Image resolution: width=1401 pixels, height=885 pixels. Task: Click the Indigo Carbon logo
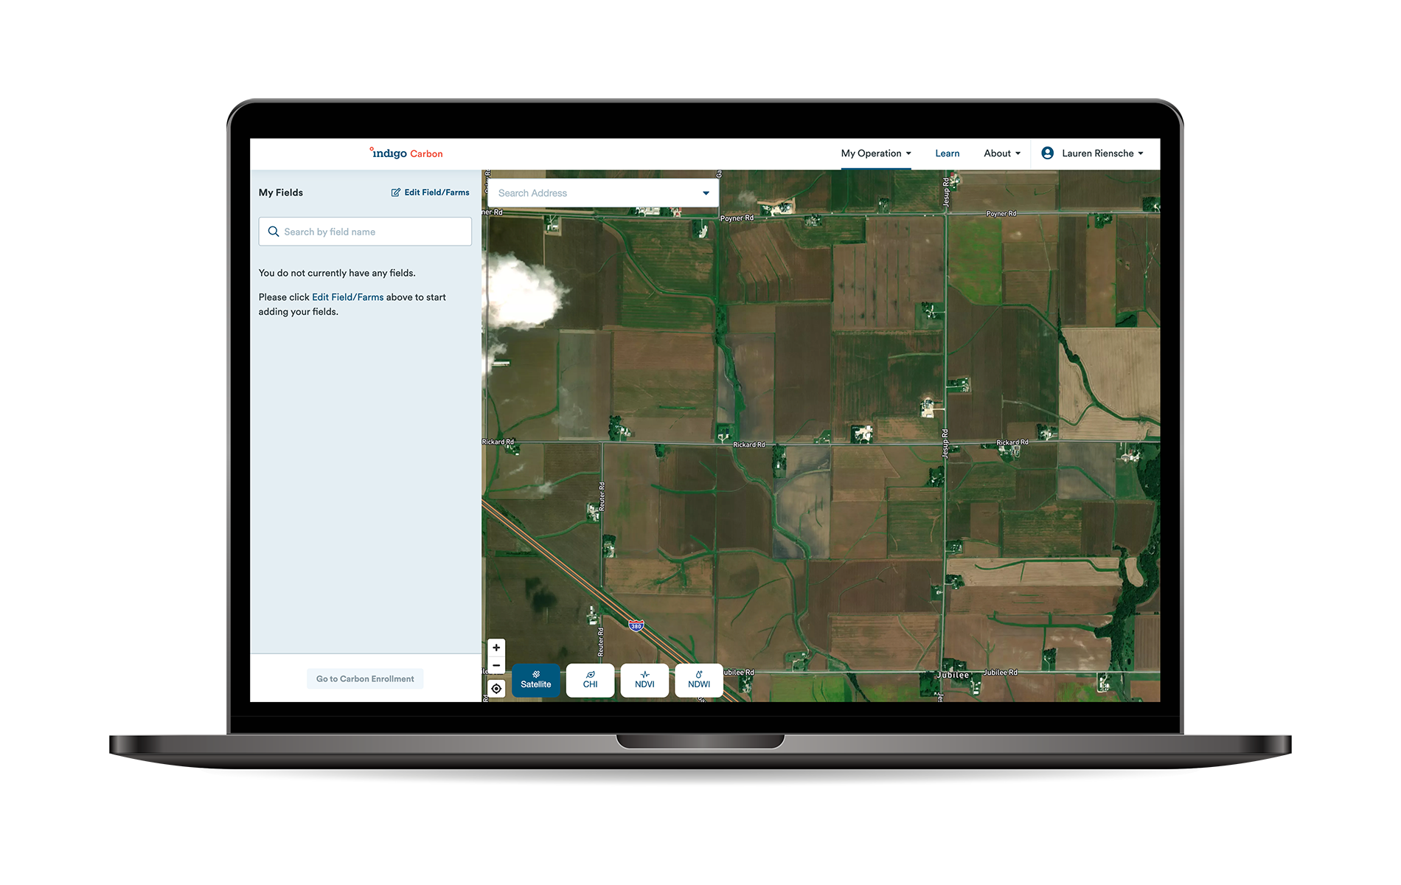406,153
